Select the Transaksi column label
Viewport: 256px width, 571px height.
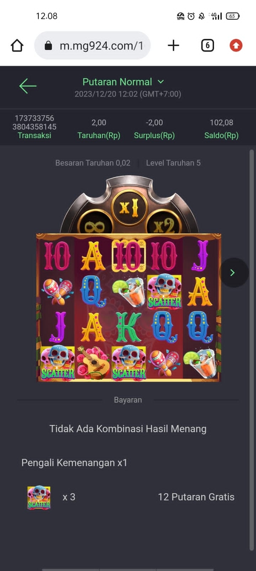[x=34, y=135]
